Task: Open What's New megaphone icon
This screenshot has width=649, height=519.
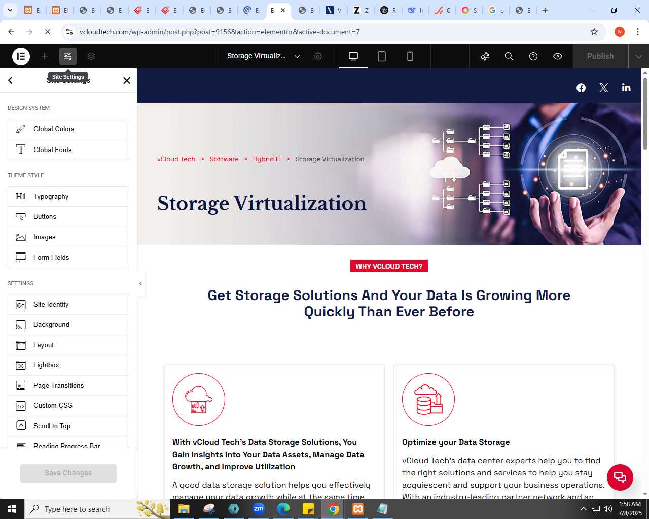Action: (485, 56)
